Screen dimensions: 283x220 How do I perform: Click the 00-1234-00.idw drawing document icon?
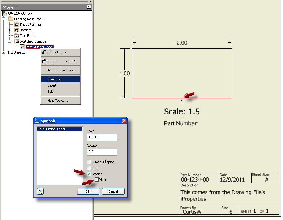5,13
